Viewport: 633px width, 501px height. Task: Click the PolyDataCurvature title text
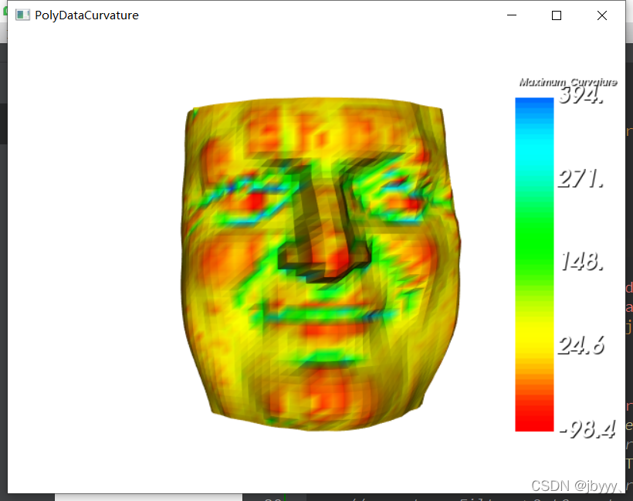click(x=86, y=15)
